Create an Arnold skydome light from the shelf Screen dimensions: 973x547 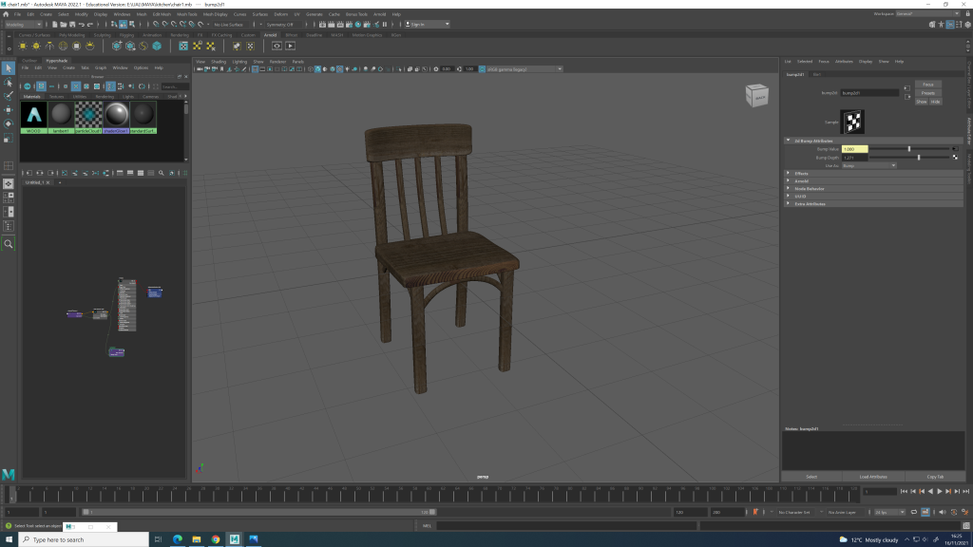coord(63,46)
